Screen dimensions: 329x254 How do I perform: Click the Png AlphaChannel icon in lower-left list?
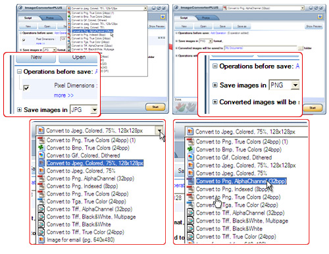click(x=41, y=178)
